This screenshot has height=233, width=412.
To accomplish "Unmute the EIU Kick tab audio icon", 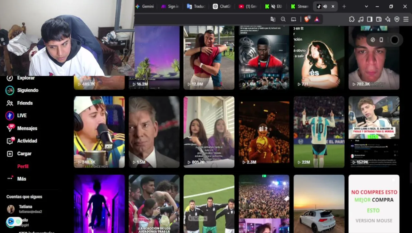I will [273, 6].
